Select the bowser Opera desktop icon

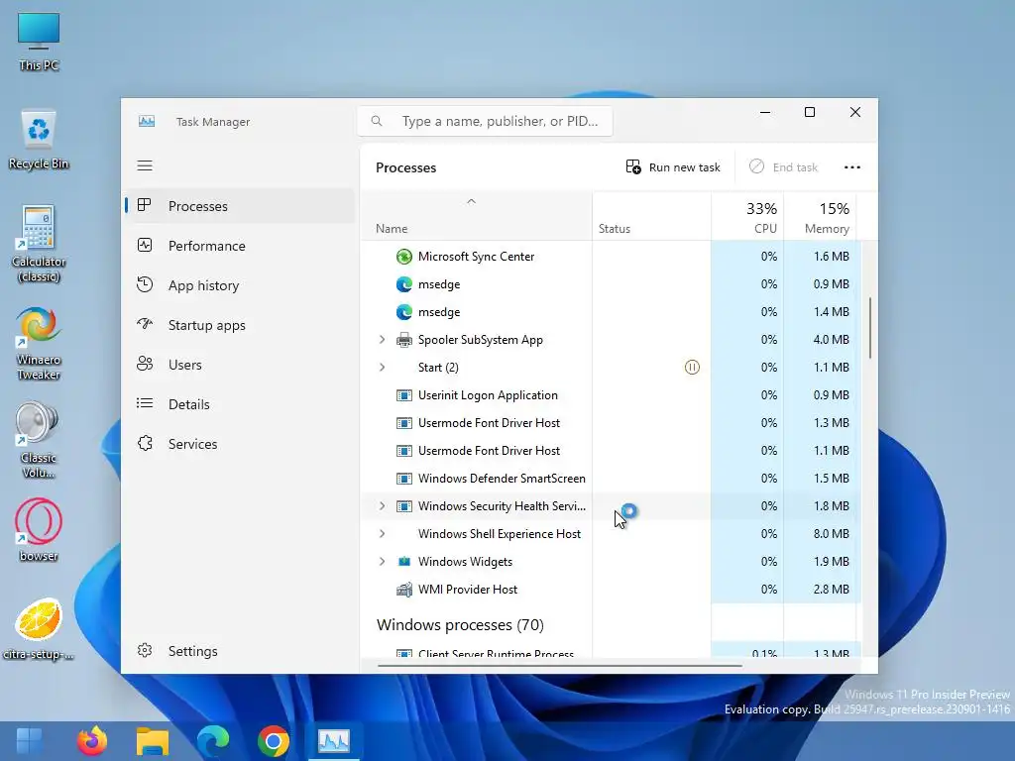point(39,529)
